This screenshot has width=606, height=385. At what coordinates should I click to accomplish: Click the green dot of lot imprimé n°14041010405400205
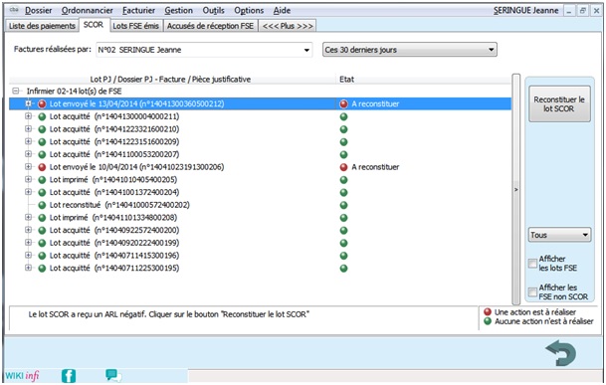tap(42, 180)
